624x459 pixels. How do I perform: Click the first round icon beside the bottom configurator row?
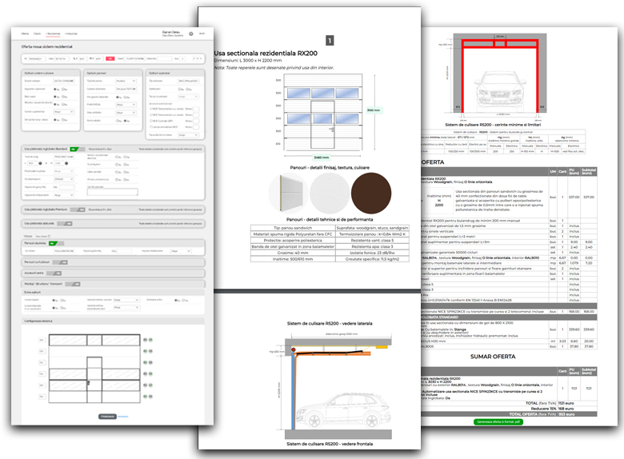tap(145, 396)
